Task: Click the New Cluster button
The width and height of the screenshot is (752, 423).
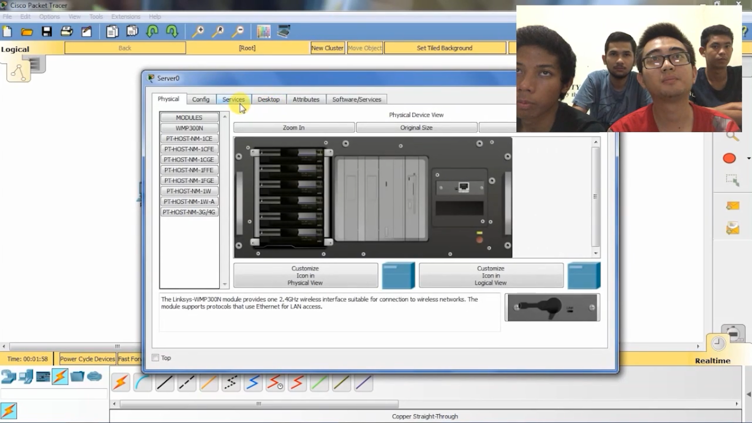Action: click(x=328, y=48)
